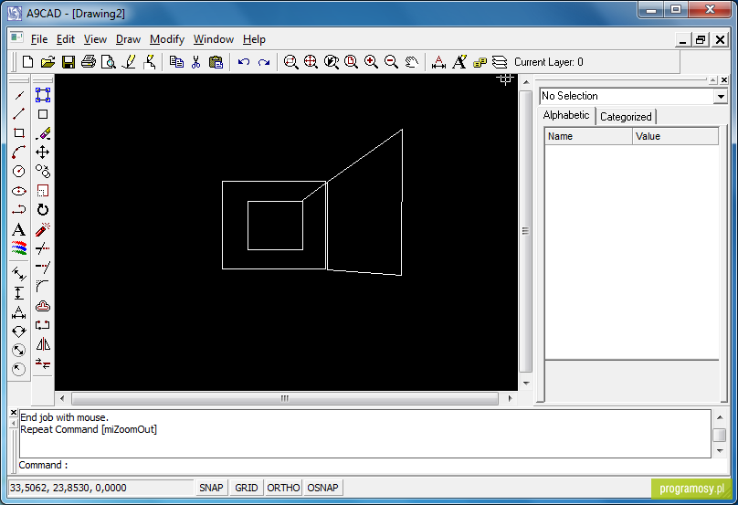Undo the last action
Screen dimensions: 738x505
[x=243, y=62]
